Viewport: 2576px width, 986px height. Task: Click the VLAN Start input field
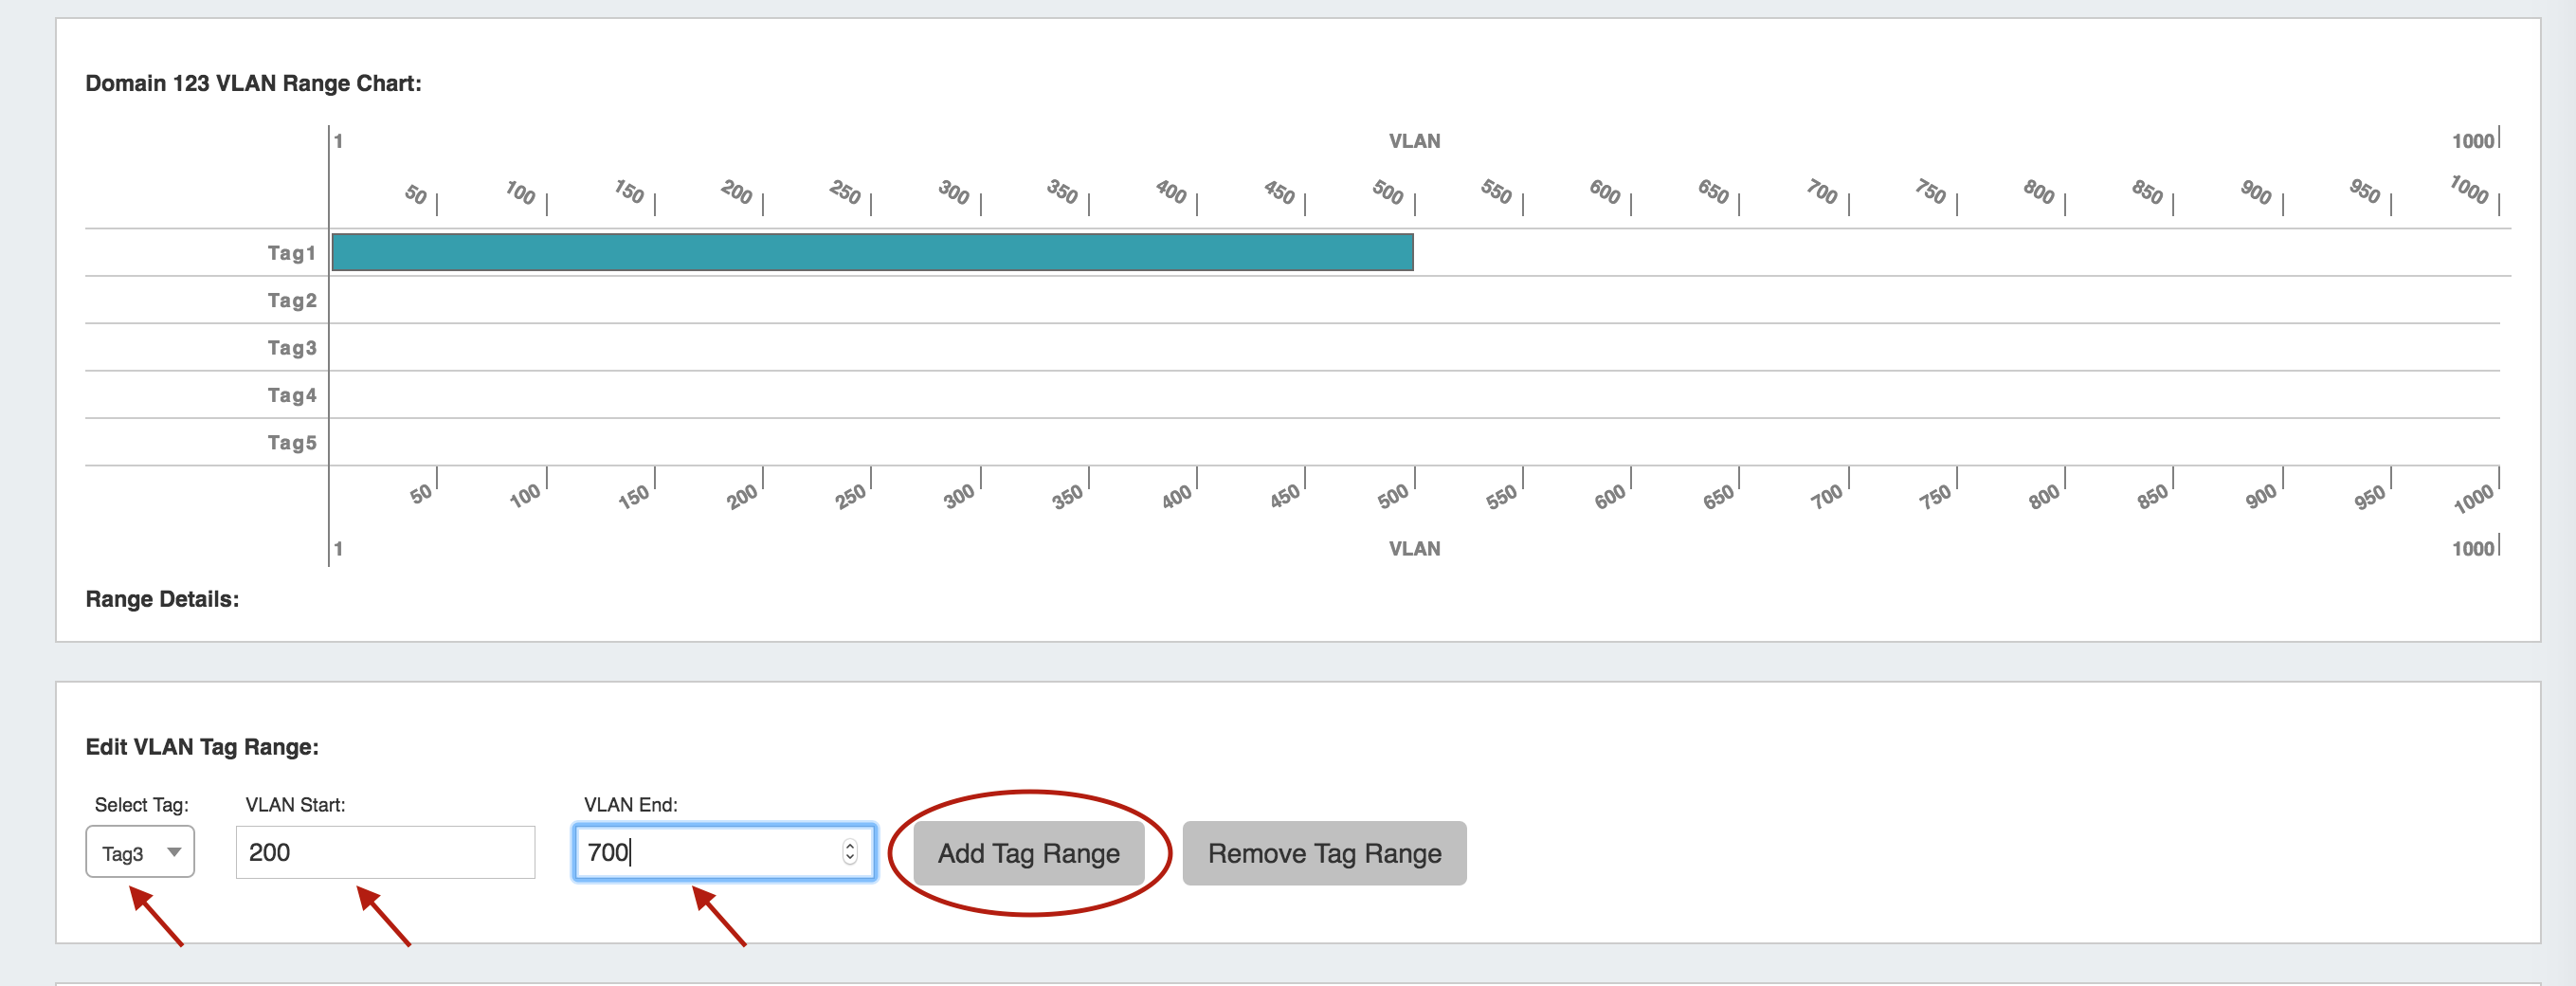click(385, 852)
